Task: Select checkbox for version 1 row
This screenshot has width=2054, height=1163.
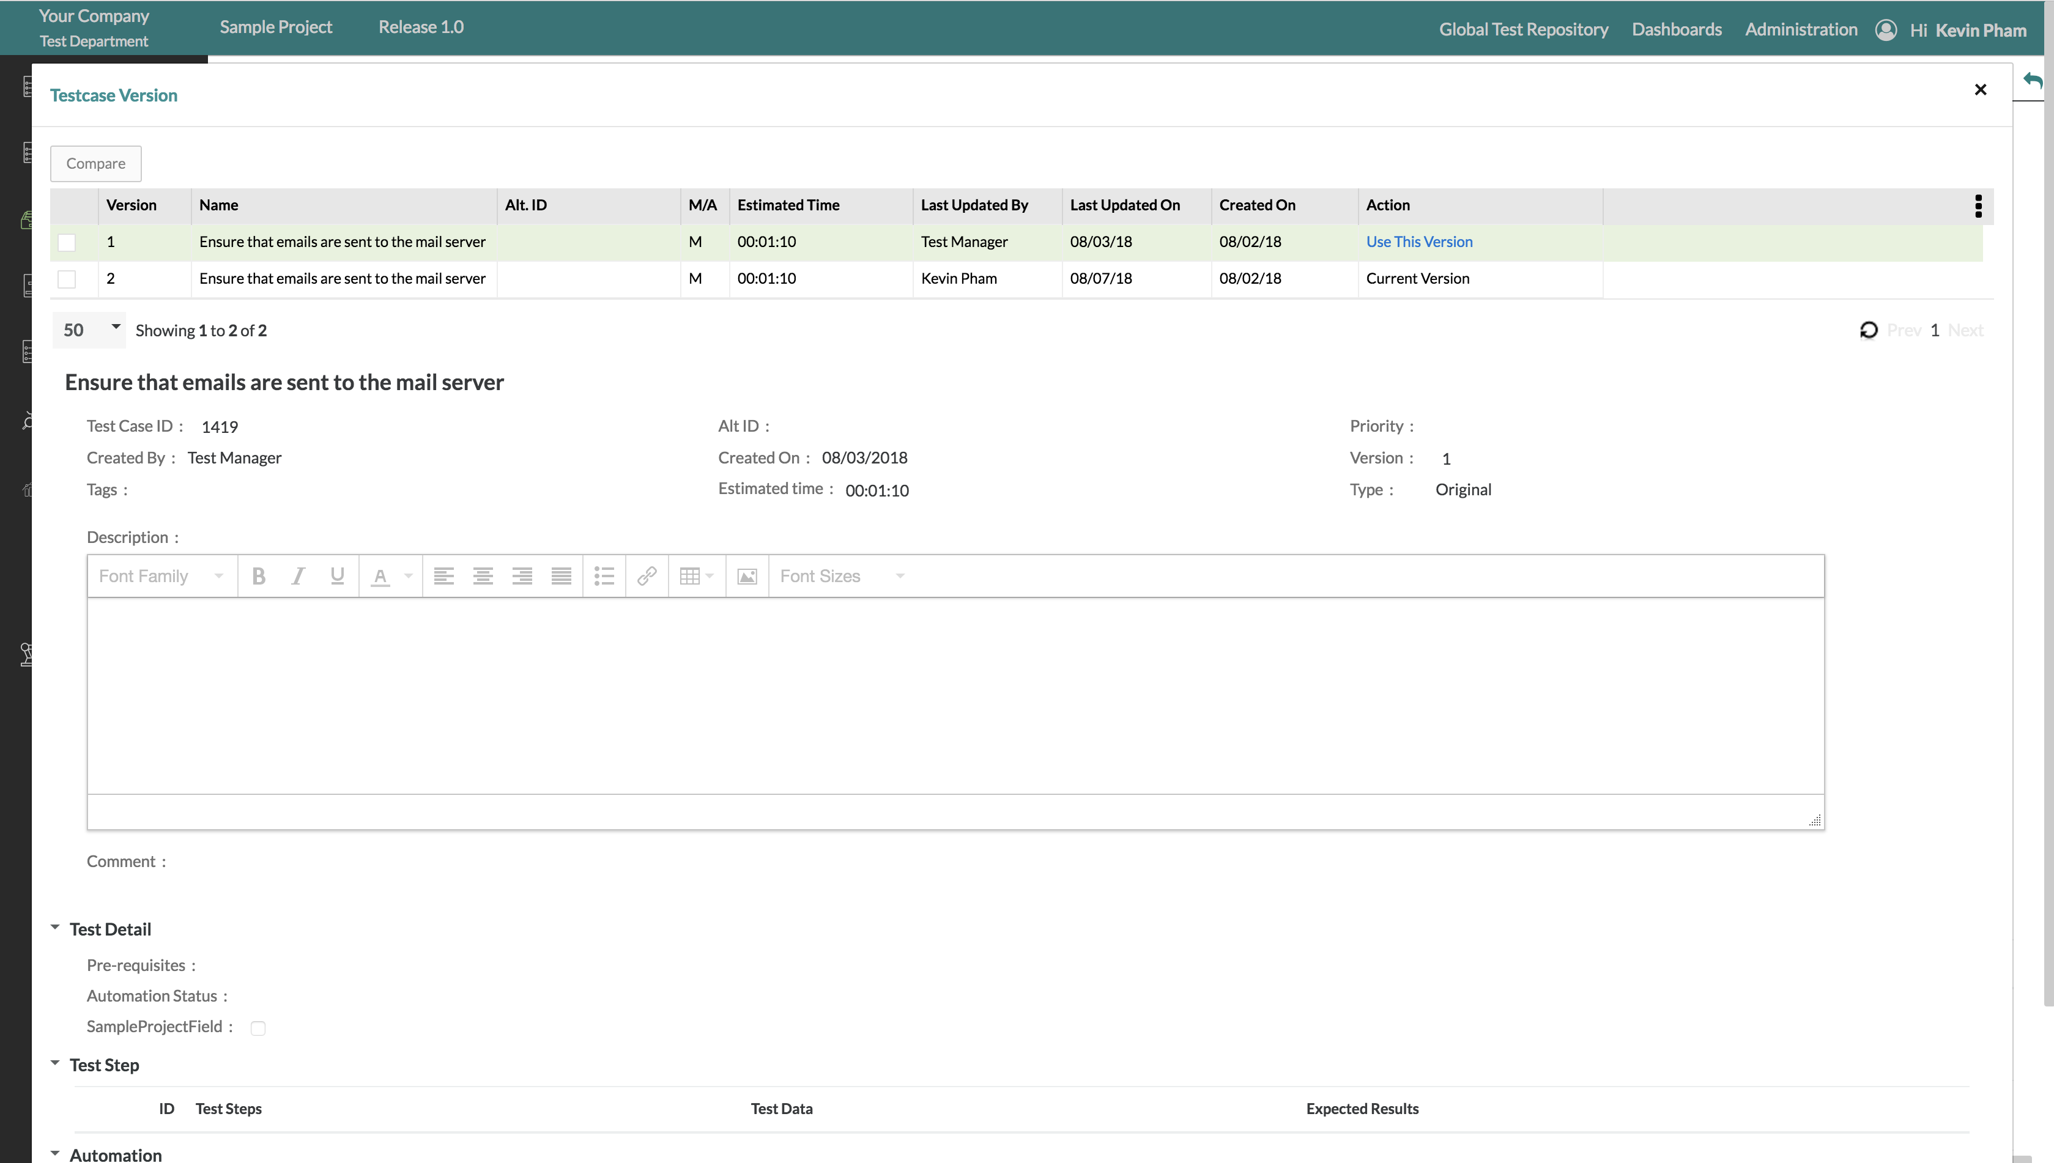Action: [67, 242]
